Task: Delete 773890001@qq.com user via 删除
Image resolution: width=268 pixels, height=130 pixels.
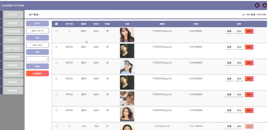Action: pos(249,31)
